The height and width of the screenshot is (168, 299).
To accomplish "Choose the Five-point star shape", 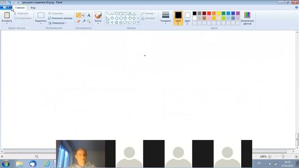I will click(x=116, y=22).
